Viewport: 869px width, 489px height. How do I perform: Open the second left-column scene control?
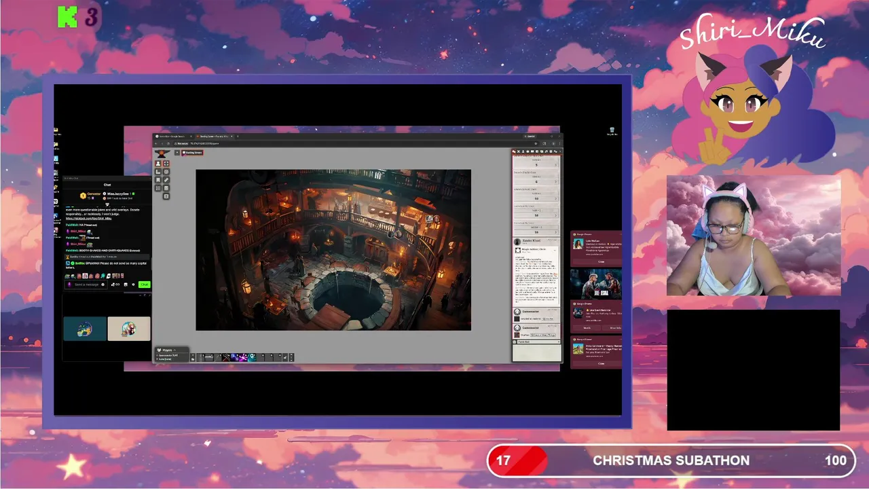(158, 172)
